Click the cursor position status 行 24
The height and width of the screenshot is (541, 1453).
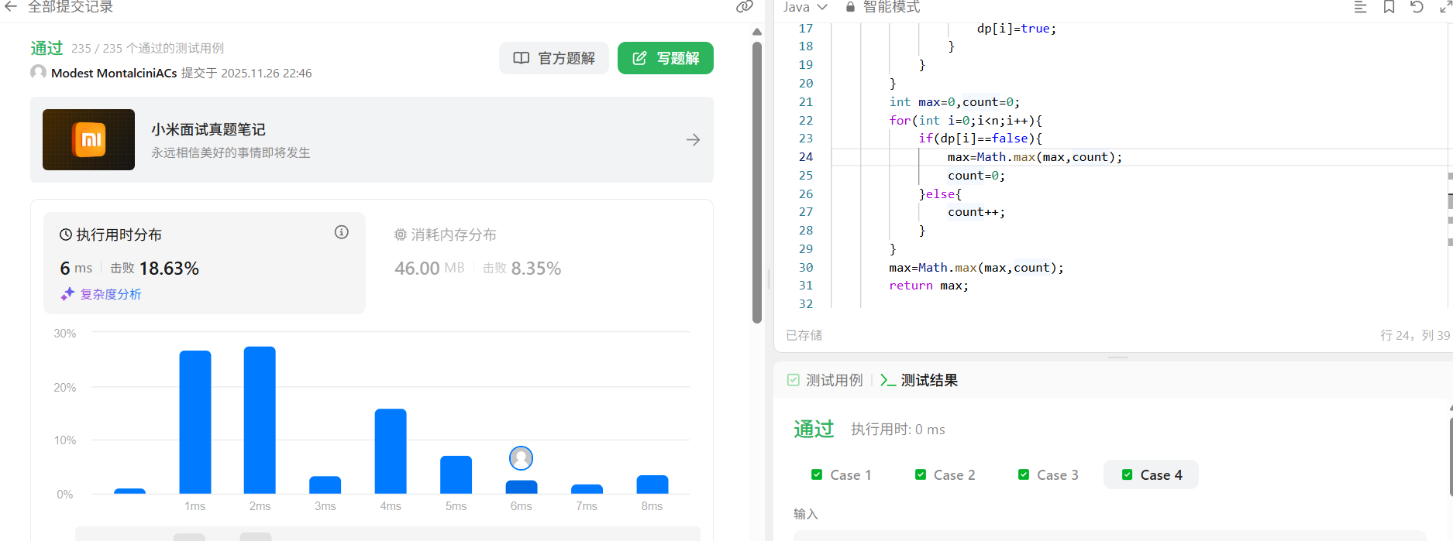[x=1415, y=335]
